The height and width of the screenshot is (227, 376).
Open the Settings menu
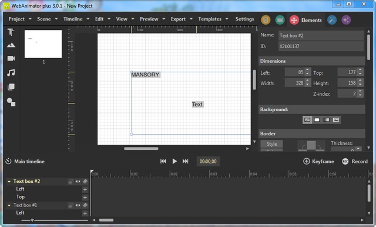244,19
